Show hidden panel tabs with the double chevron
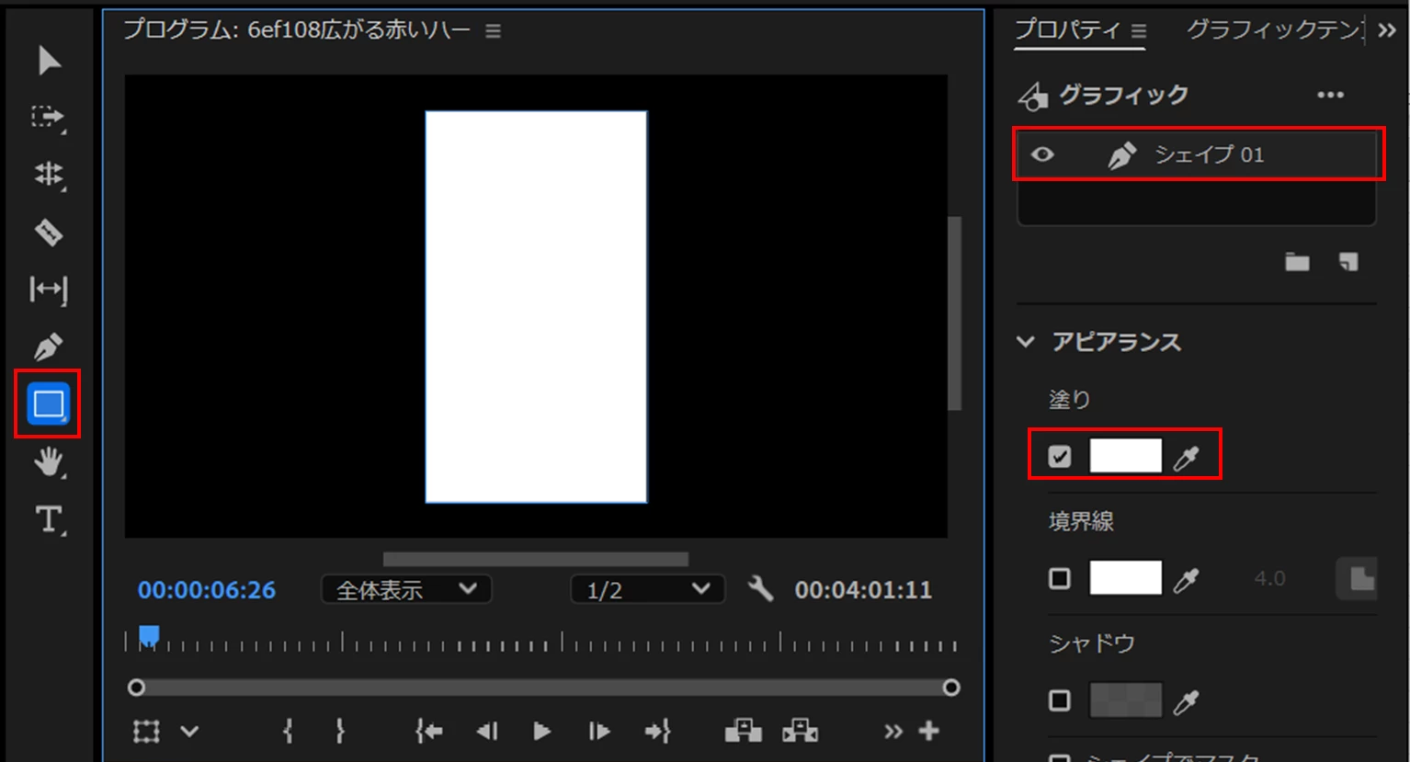 1387,30
